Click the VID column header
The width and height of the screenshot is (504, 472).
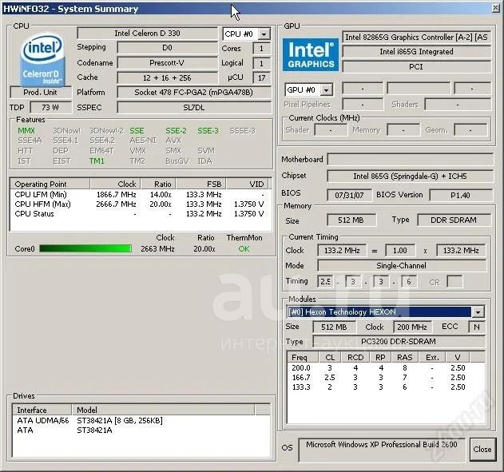coord(248,184)
